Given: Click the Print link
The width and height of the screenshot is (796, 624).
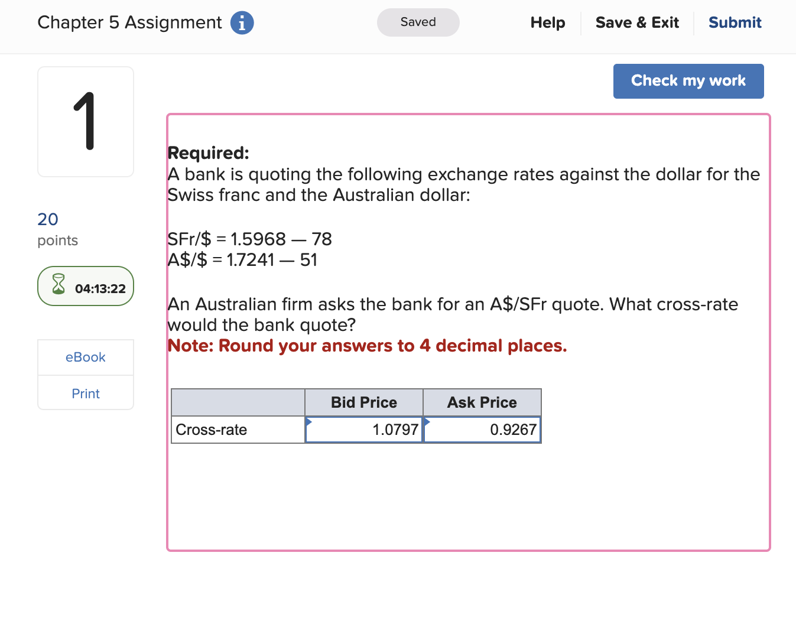Looking at the screenshot, I should (85, 393).
